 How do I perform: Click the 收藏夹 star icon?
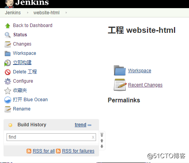(8, 91)
